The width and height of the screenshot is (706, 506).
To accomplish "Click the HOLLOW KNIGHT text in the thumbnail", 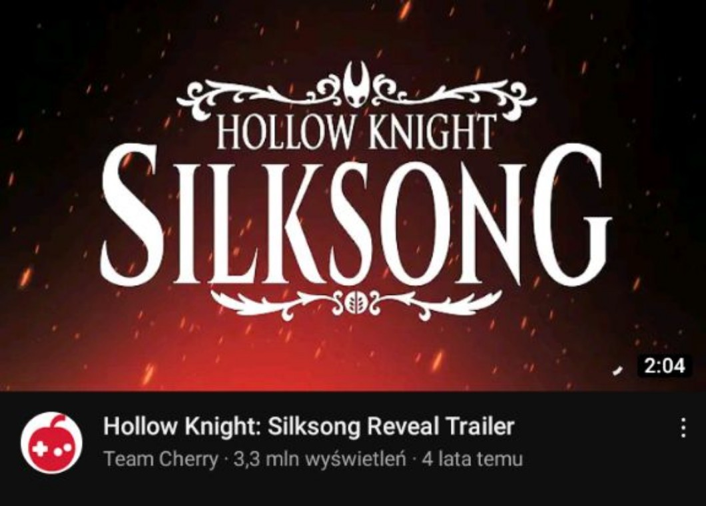I will pos(356,131).
